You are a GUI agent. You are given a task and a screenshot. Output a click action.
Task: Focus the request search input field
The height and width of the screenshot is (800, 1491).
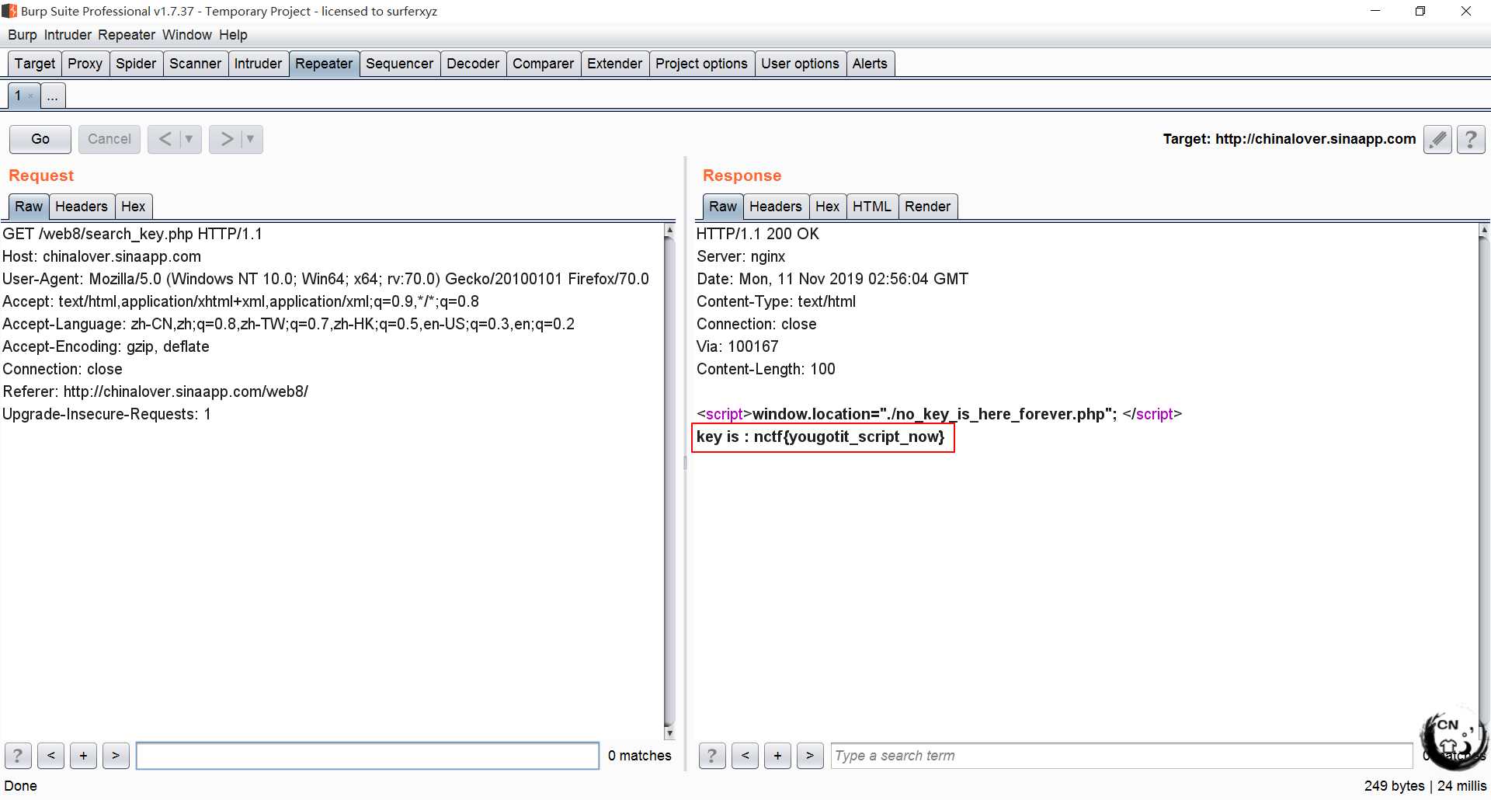coord(367,756)
